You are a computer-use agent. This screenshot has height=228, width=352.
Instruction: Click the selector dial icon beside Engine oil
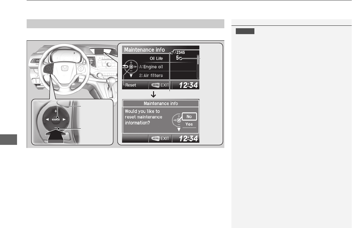click(x=131, y=67)
